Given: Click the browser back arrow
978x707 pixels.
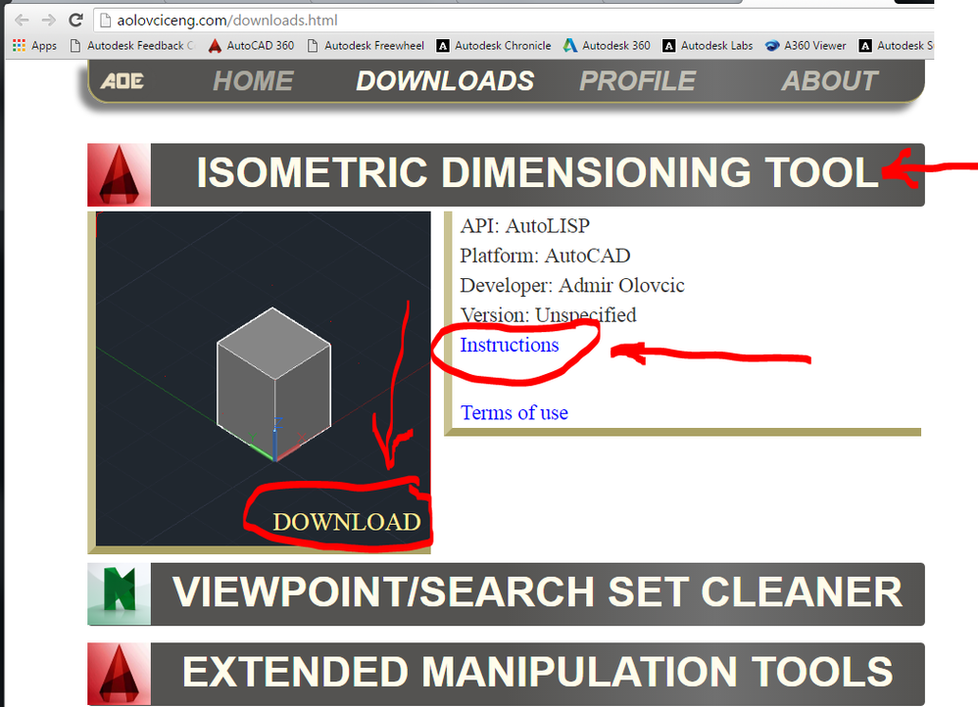Looking at the screenshot, I should click(x=22, y=21).
